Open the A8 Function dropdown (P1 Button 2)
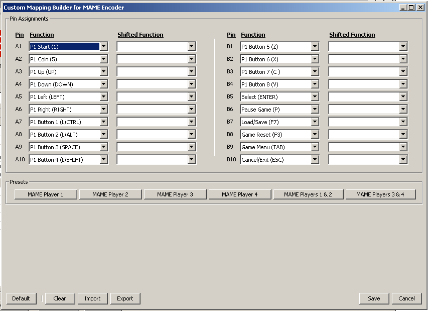The height and width of the screenshot is (311, 429). pos(103,135)
